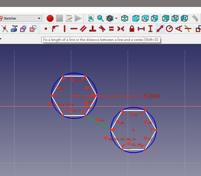201x176 pixels.
Task: Click the lock constraint padlock icon
Action: [132, 29]
